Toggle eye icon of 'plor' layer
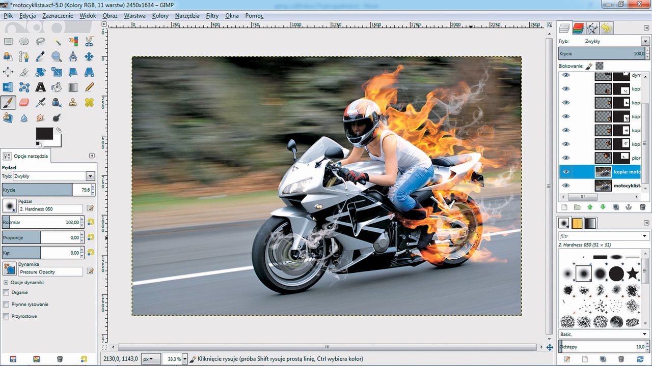652x366 pixels. [x=565, y=158]
